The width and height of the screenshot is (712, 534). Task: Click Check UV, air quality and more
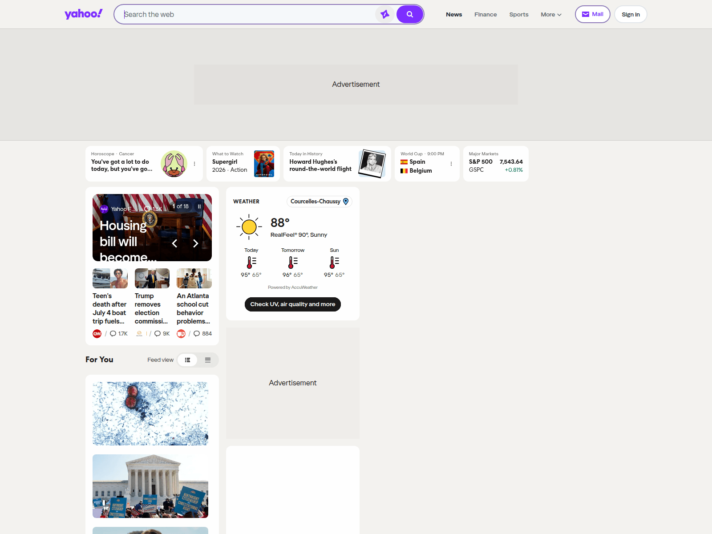293,304
